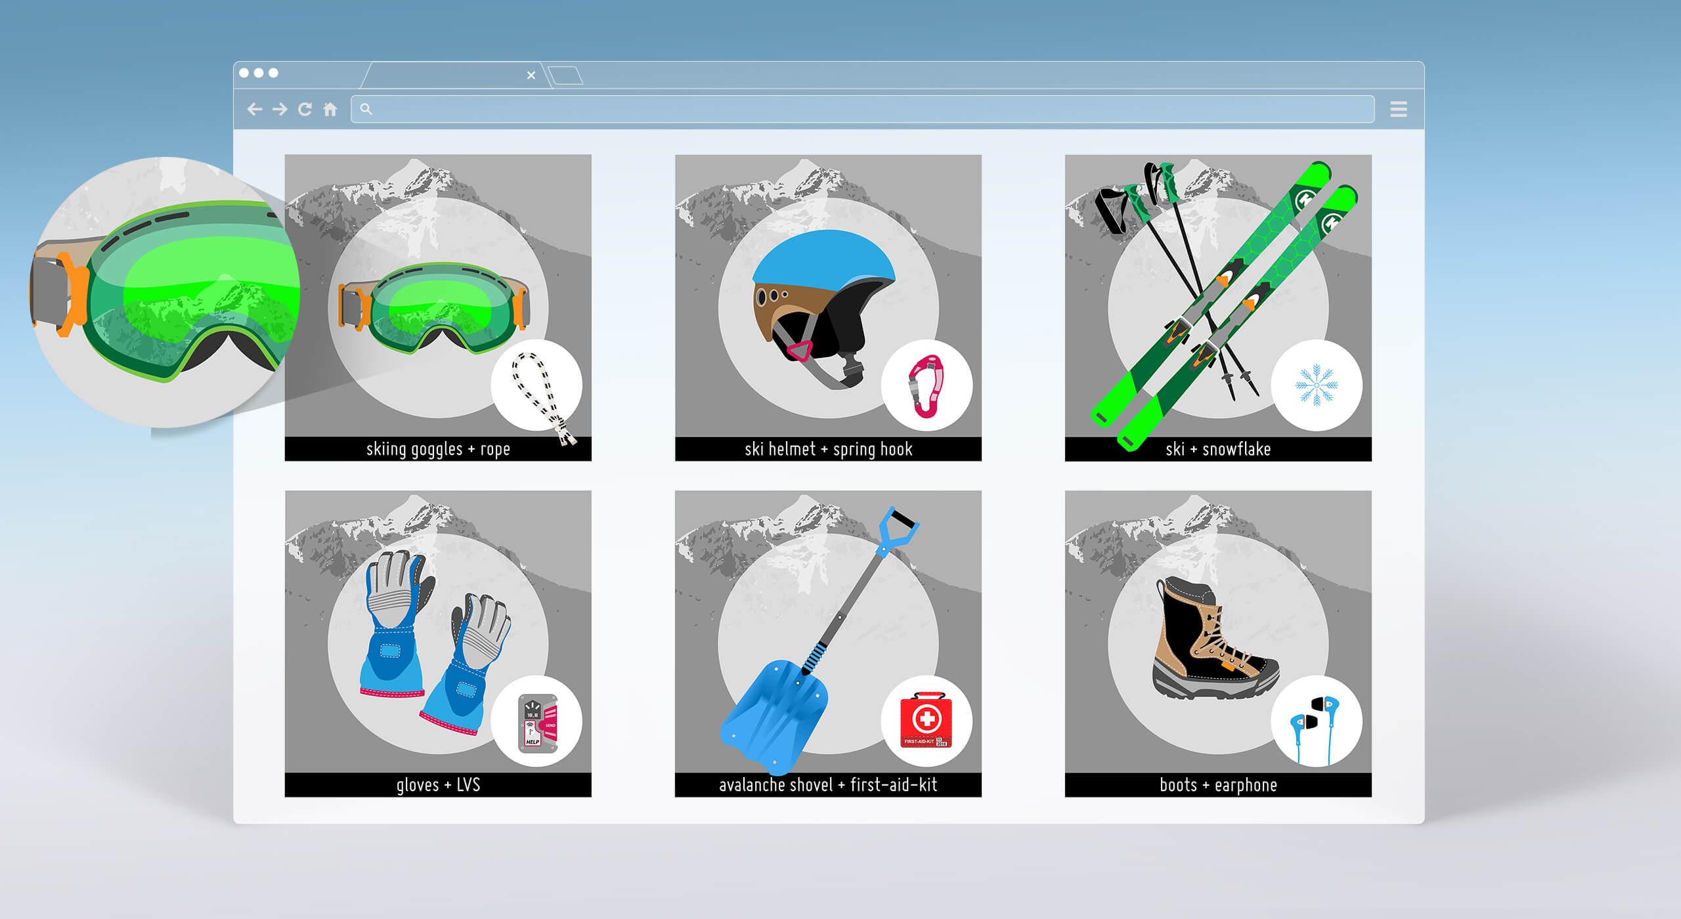This screenshot has width=1681, height=919.
Task: Click the "ski + snowflake" label
Action: (1218, 449)
